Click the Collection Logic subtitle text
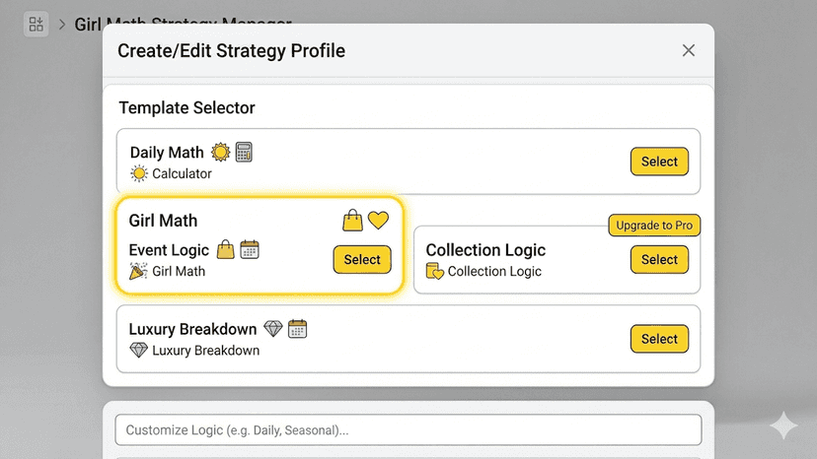This screenshot has height=459, width=817. click(x=494, y=271)
